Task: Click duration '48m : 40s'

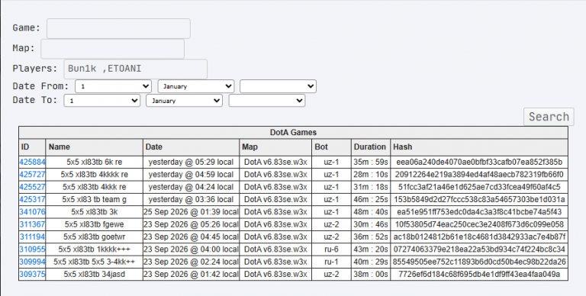Action: [371, 212]
